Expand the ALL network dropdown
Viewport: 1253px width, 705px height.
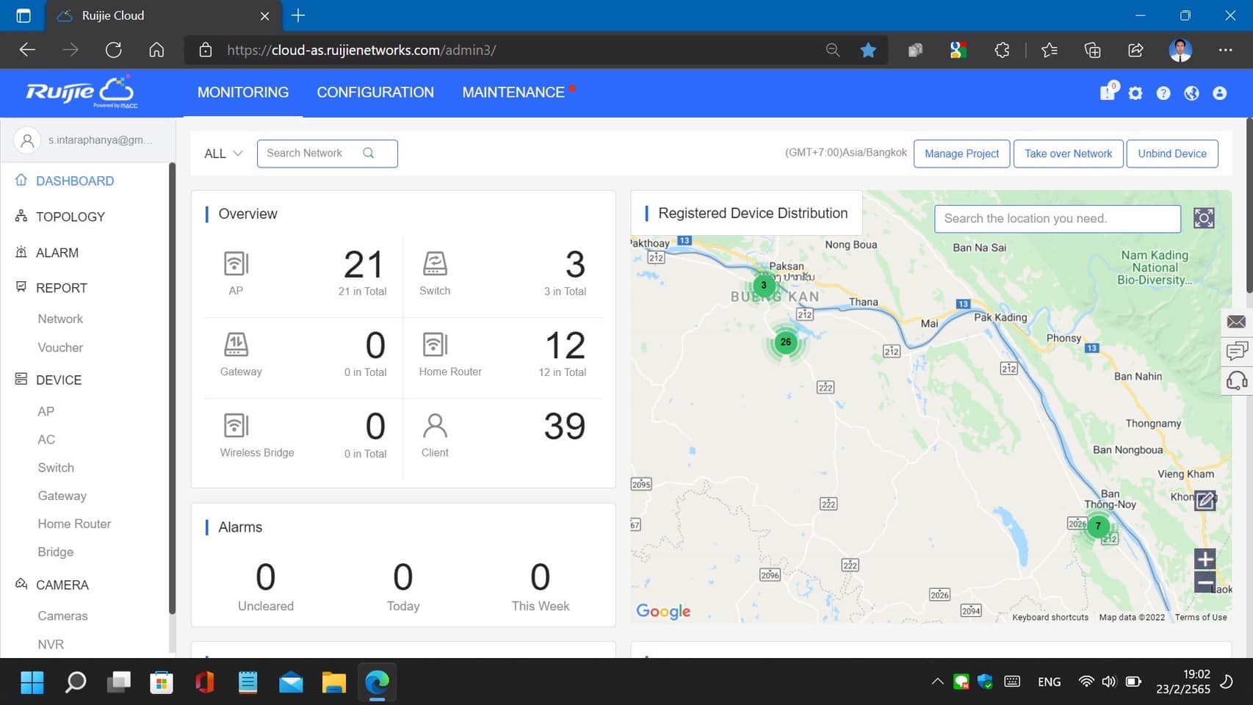(x=223, y=153)
